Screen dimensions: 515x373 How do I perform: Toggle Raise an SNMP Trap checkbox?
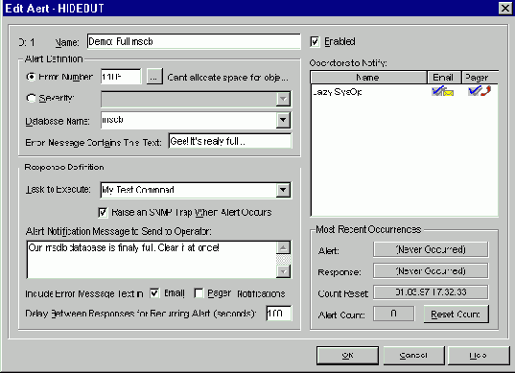[103, 213]
